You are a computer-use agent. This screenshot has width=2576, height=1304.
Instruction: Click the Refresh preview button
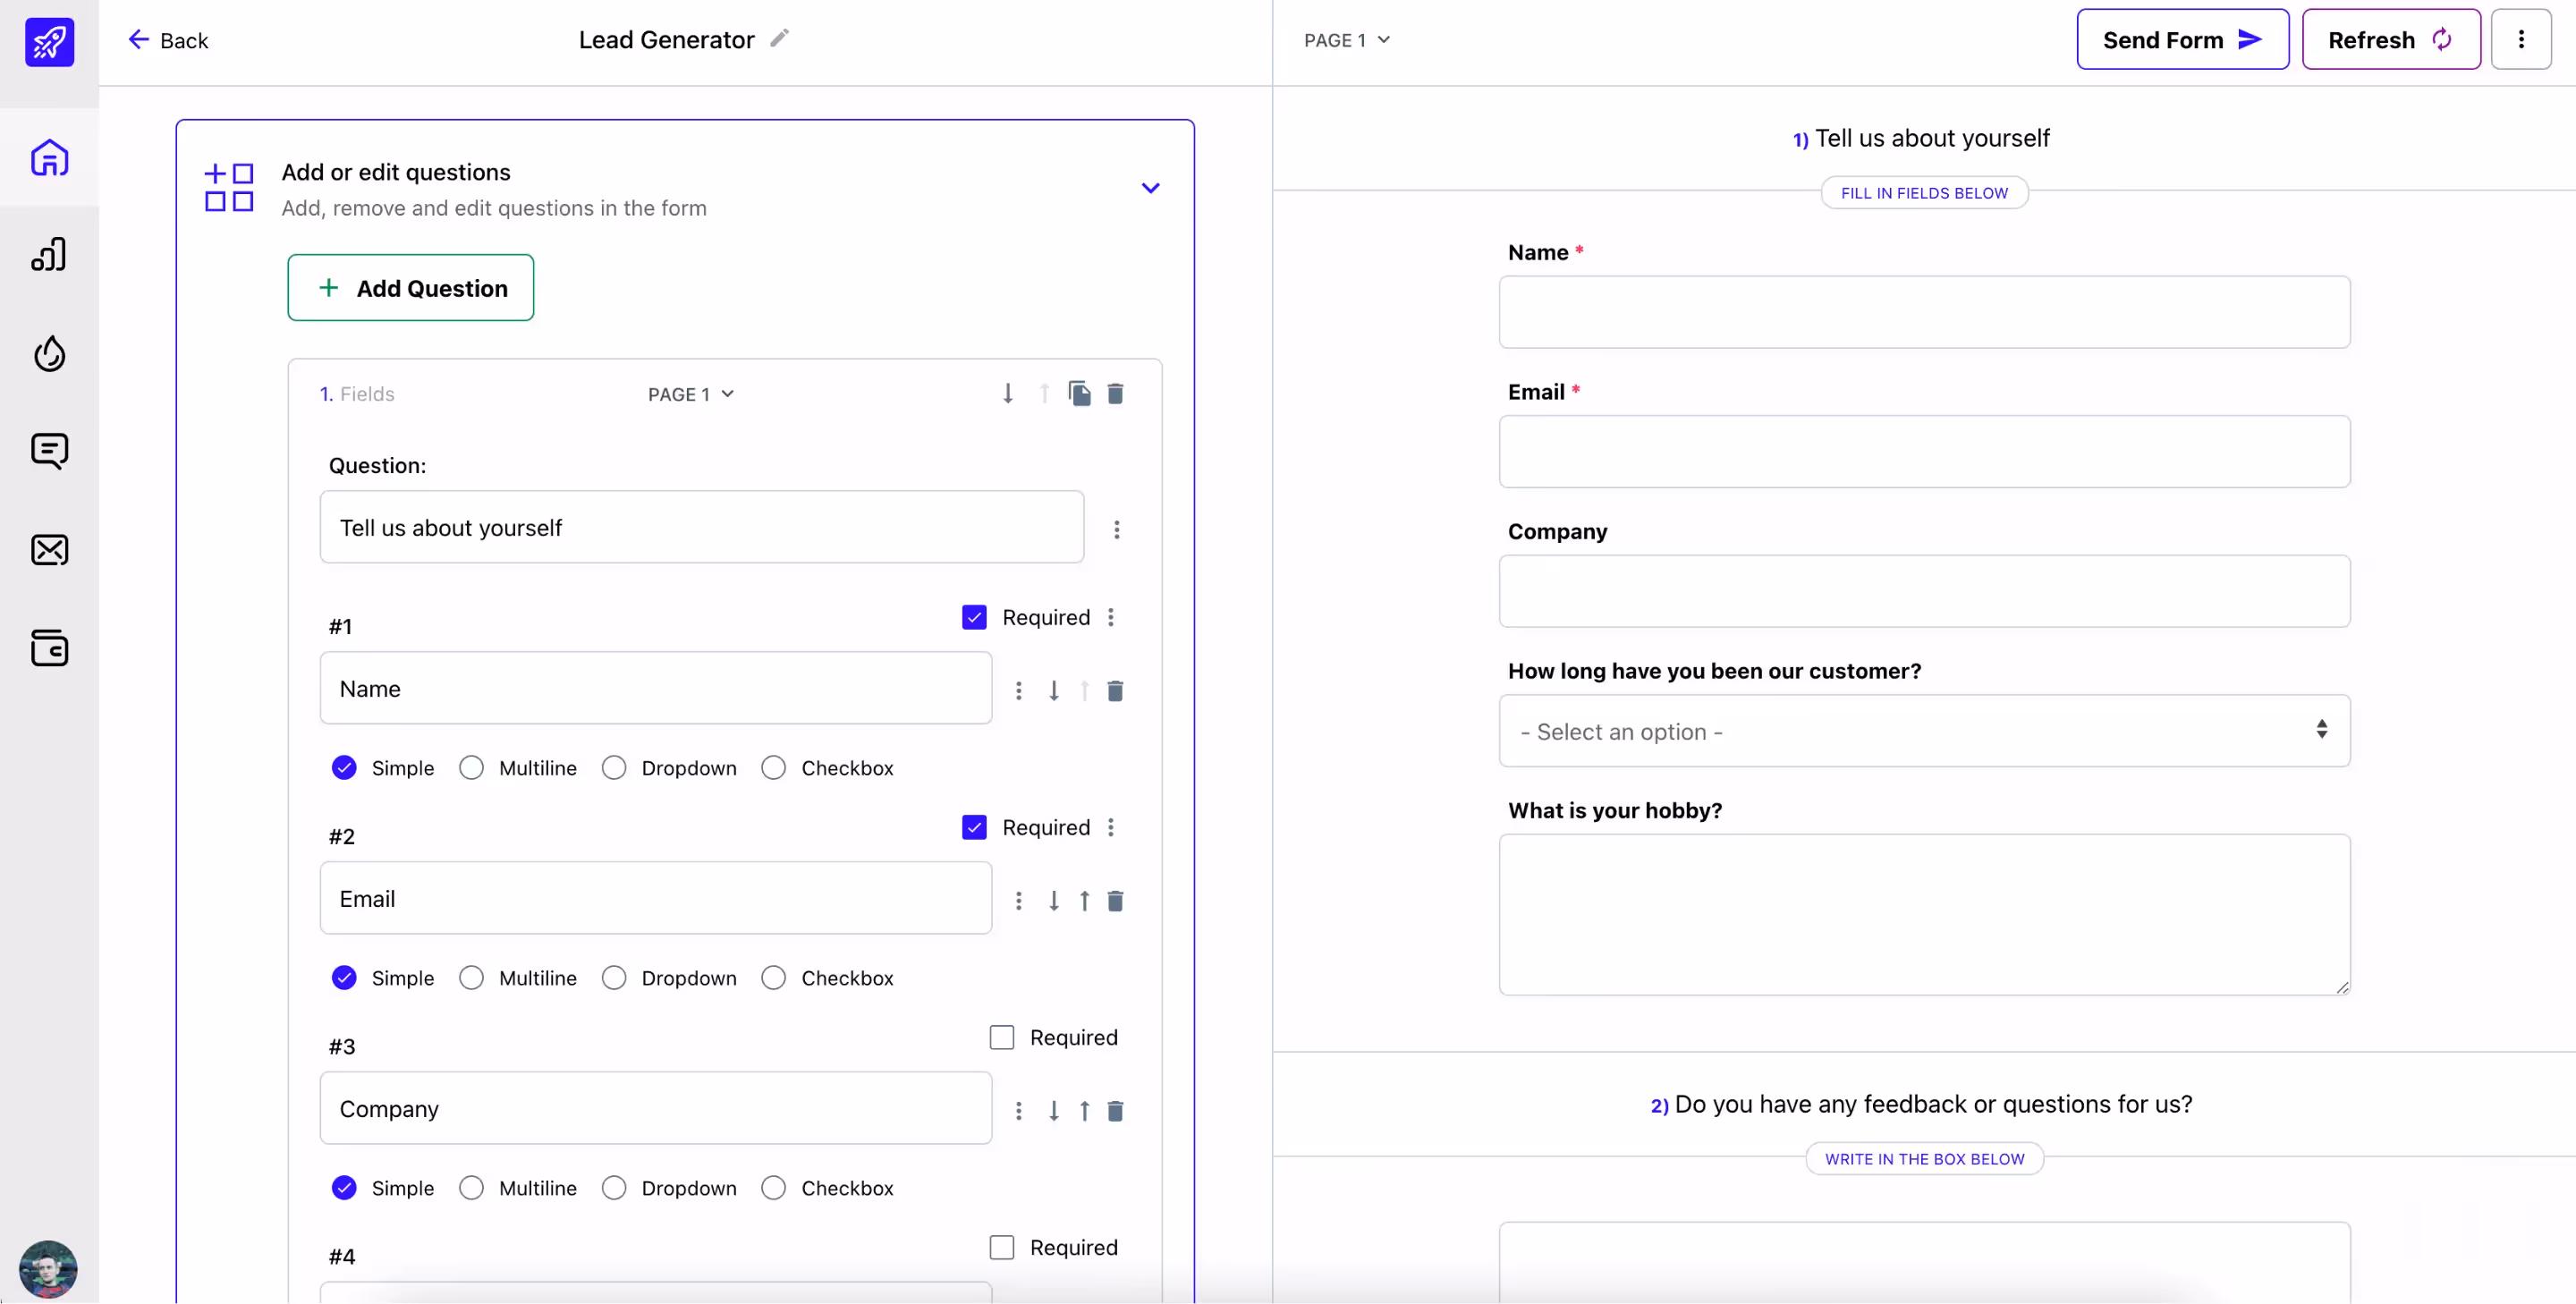(x=2391, y=39)
